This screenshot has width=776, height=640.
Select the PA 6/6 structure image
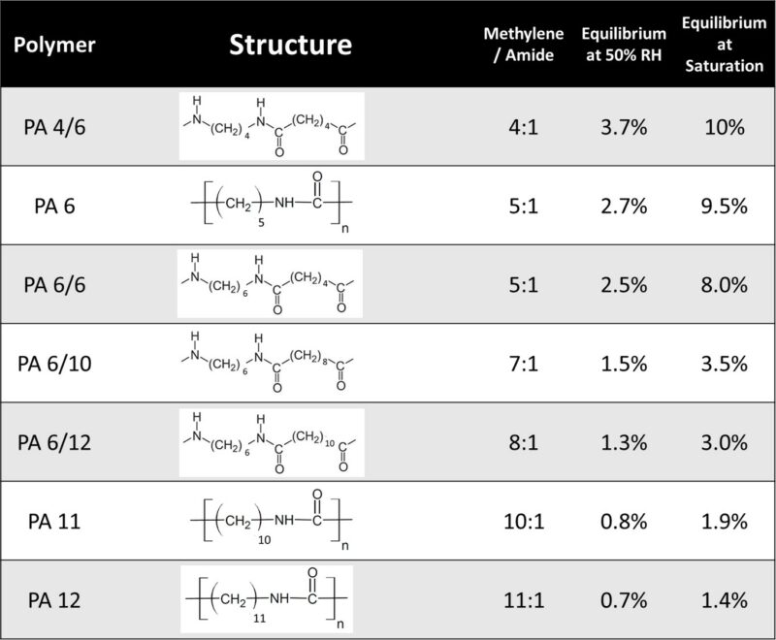point(271,284)
